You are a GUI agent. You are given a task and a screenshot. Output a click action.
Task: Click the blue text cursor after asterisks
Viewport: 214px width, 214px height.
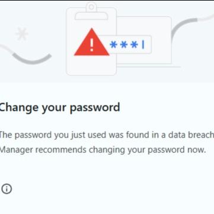pos(143,45)
